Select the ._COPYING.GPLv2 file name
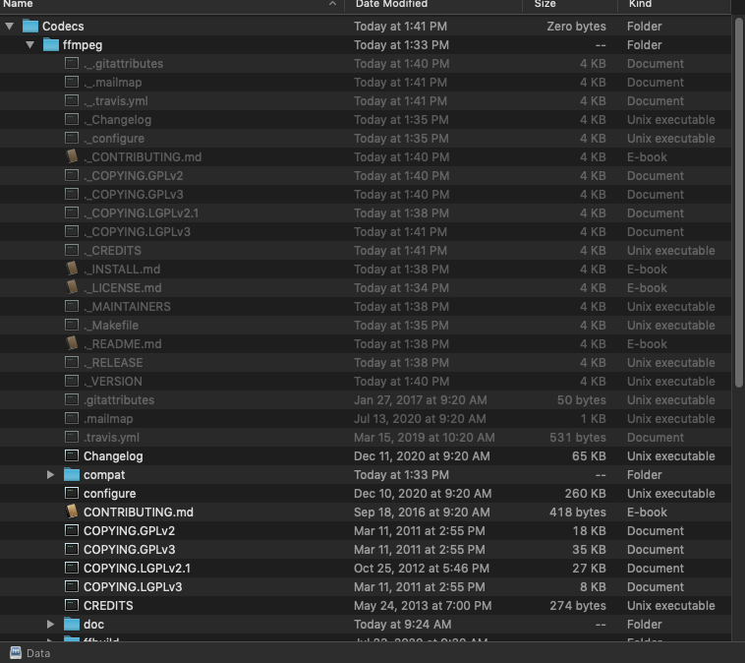Viewport: 745px width, 663px height. [x=133, y=175]
